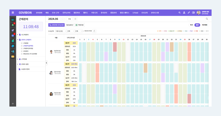Image resolution: width=221 pixels, height=116 pixels.
Task: Open 근태관리(달력형) in the tree
Action: click(28, 46)
